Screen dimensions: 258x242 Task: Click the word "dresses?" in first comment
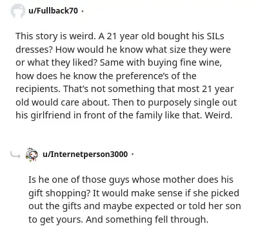click(x=34, y=50)
